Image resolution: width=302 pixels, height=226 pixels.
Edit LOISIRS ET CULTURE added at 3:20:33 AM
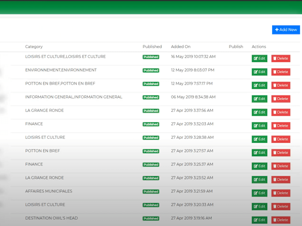[260, 206]
